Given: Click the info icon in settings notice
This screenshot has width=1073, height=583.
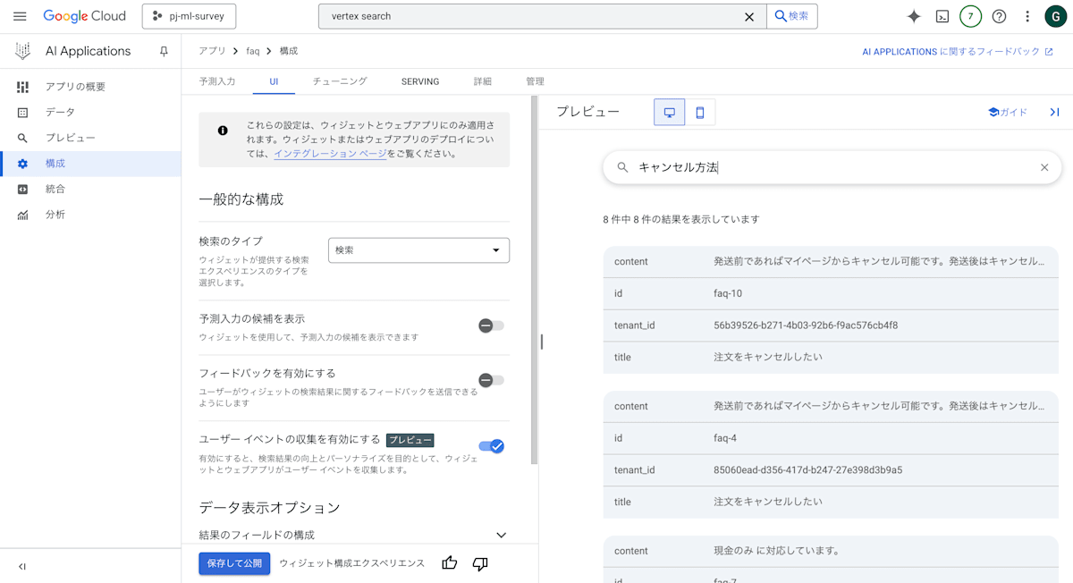Looking at the screenshot, I should [223, 131].
